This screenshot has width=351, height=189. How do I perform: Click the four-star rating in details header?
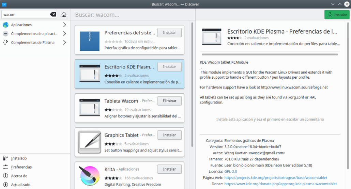tap(234, 38)
